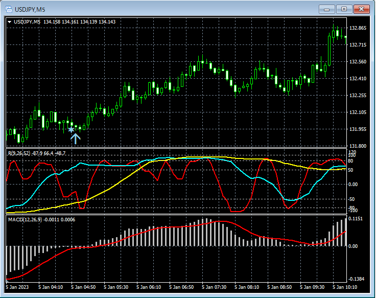Open the USDJPY,M5 chart dropdown triangle

coord(10,21)
